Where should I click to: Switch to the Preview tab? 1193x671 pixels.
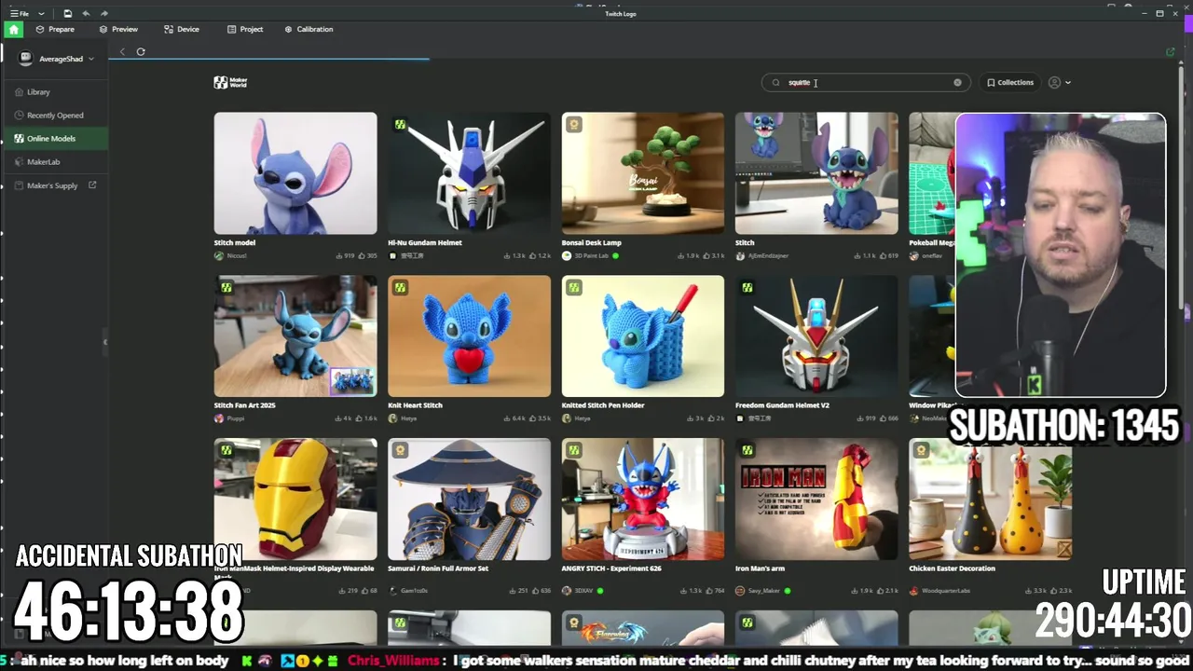click(x=118, y=29)
